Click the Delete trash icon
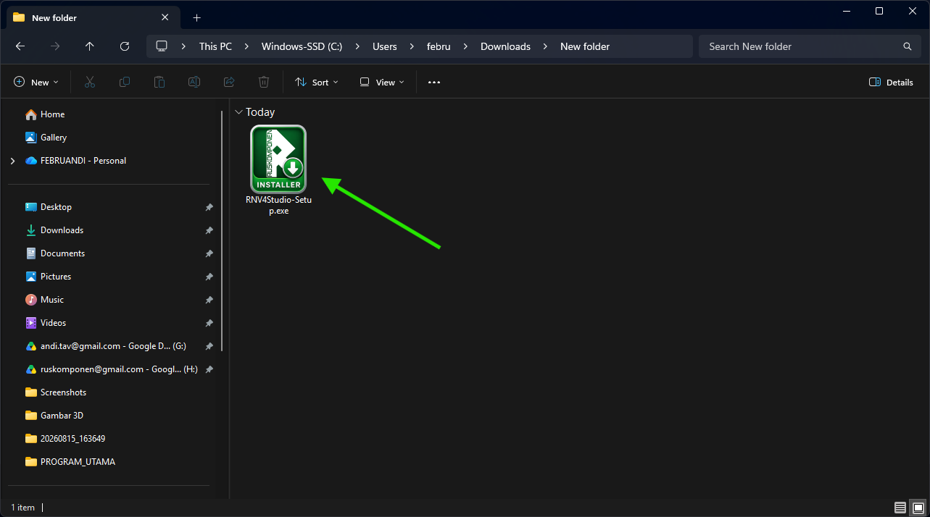The width and height of the screenshot is (930, 517). (264, 83)
